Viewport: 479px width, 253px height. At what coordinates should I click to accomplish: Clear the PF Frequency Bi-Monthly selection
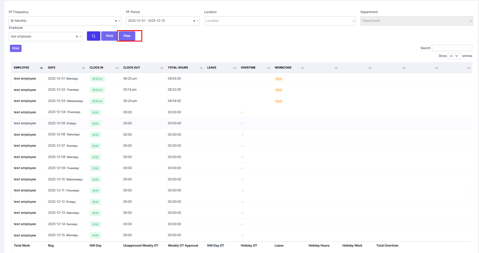[x=116, y=21]
